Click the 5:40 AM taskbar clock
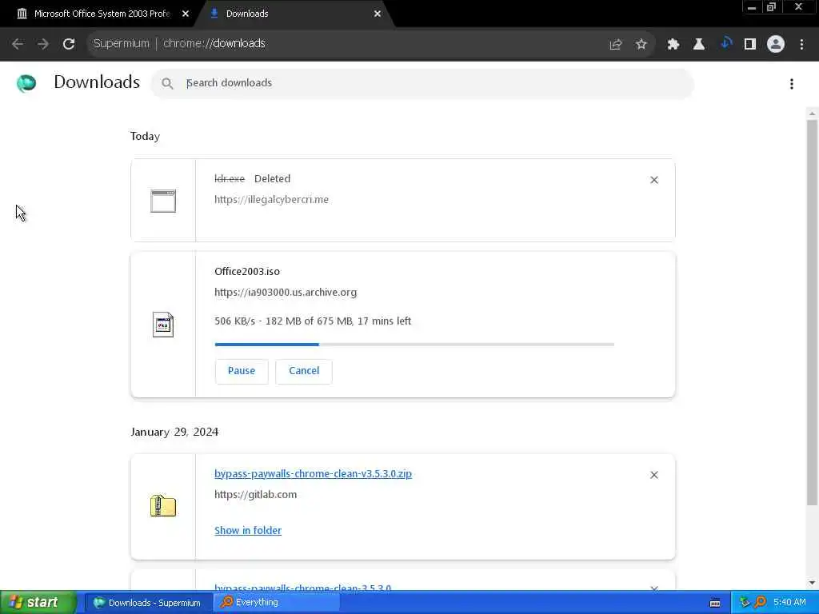 [789, 603]
